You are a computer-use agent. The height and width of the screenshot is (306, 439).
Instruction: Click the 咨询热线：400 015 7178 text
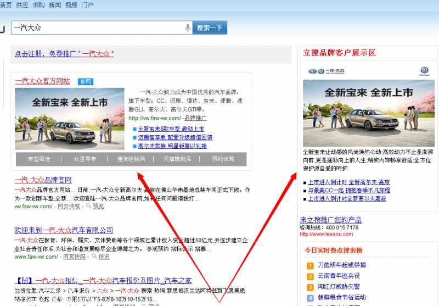329,227
